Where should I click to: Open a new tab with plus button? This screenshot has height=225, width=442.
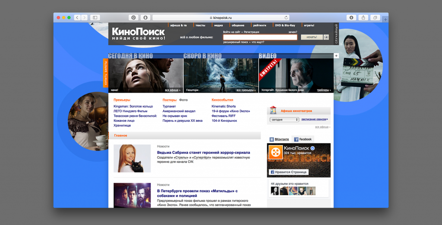point(385,19)
